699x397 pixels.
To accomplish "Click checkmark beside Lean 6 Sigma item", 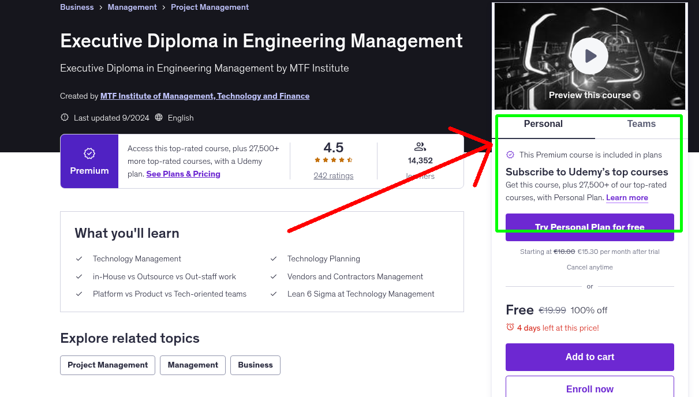I will (x=274, y=294).
